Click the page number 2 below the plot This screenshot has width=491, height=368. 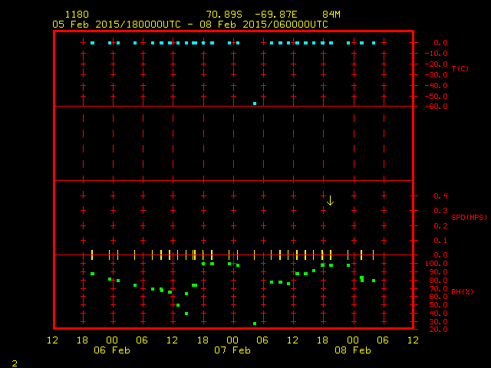point(14,363)
